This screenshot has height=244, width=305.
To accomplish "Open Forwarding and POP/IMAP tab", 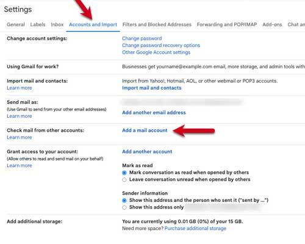I will [x=227, y=24].
